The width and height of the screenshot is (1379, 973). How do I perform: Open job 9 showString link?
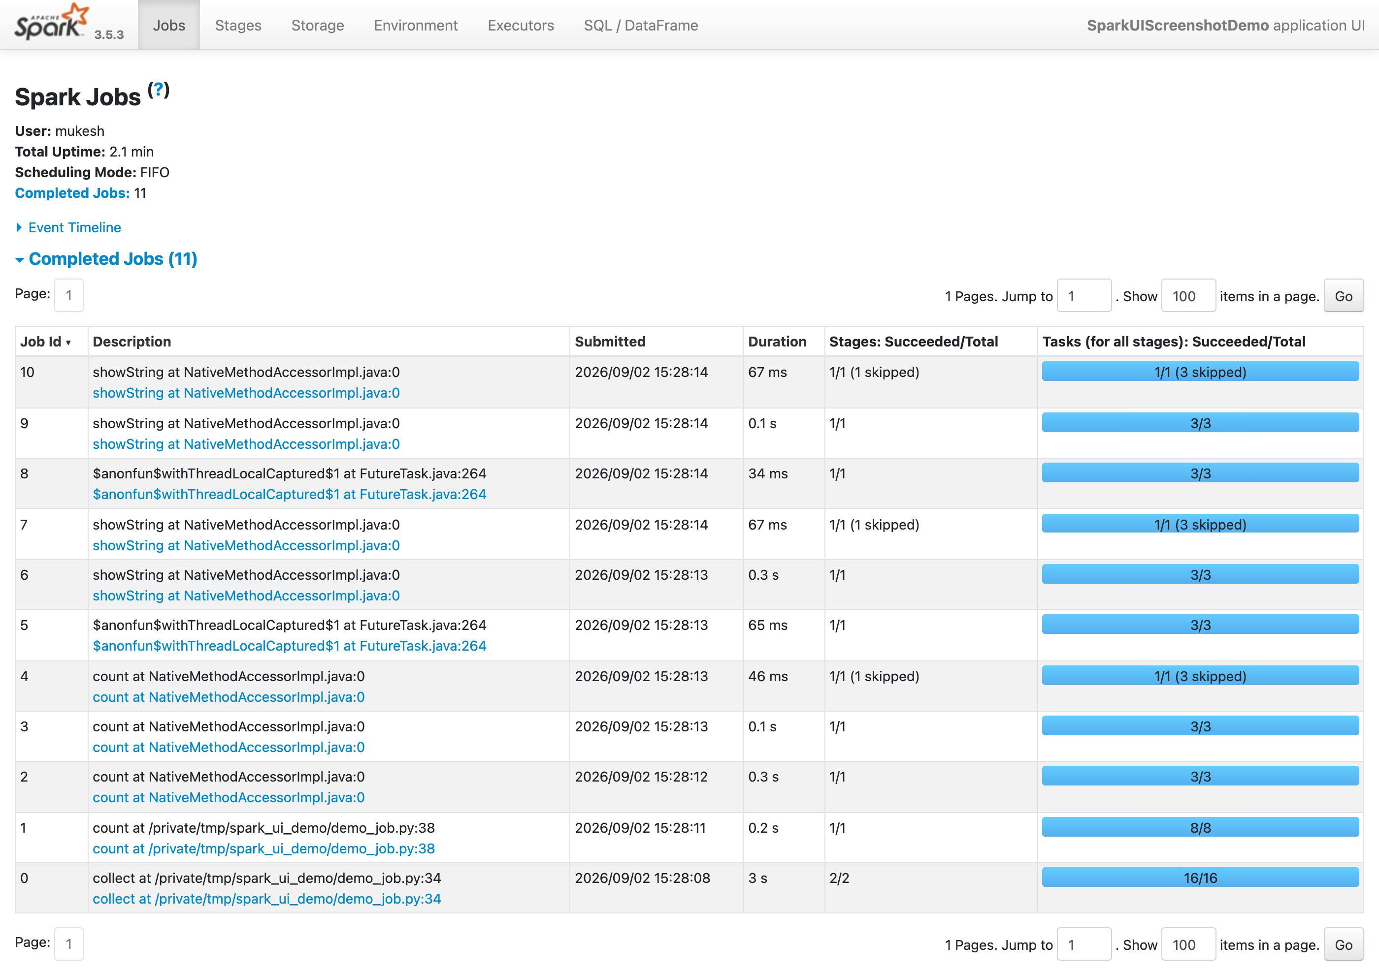(246, 443)
